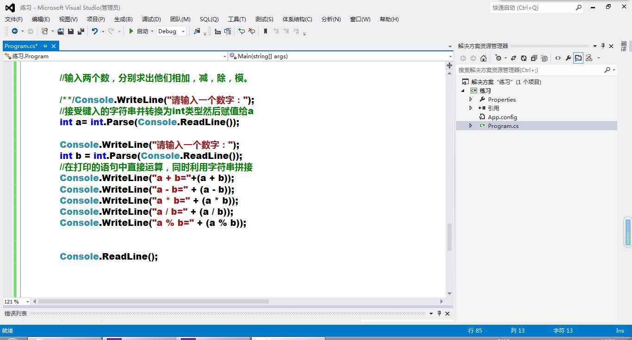This screenshot has width=632, height=340.
Task: Open the 调试(D) menu
Action: click(x=151, y=19)
